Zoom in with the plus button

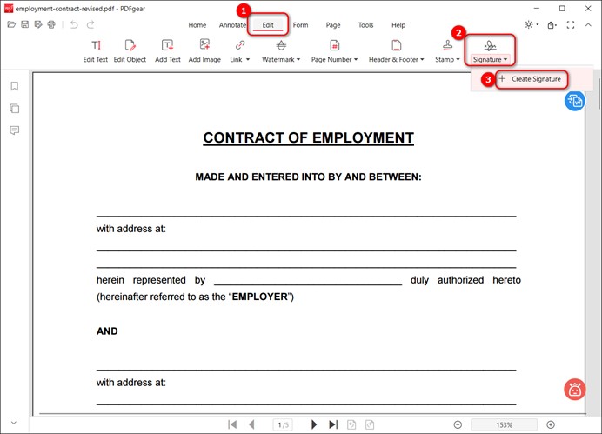coord(551,424)
